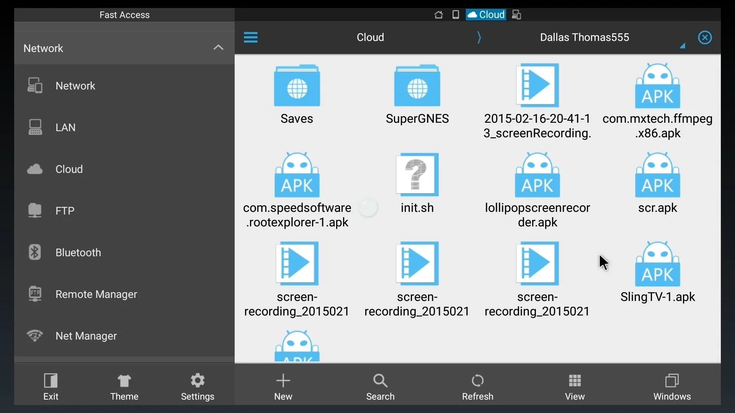Click the network devices icon in the top bar

point(516,15)
